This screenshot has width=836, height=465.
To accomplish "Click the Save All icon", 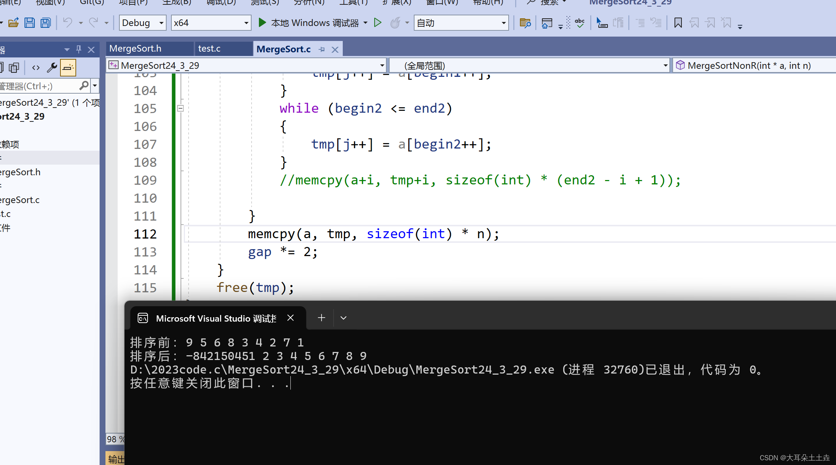I will pos(45,23).
